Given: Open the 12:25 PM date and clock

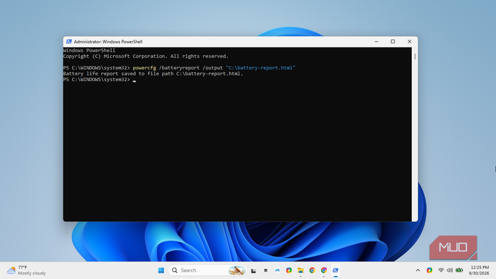Looking at the screenshot, I should [479, 270].
